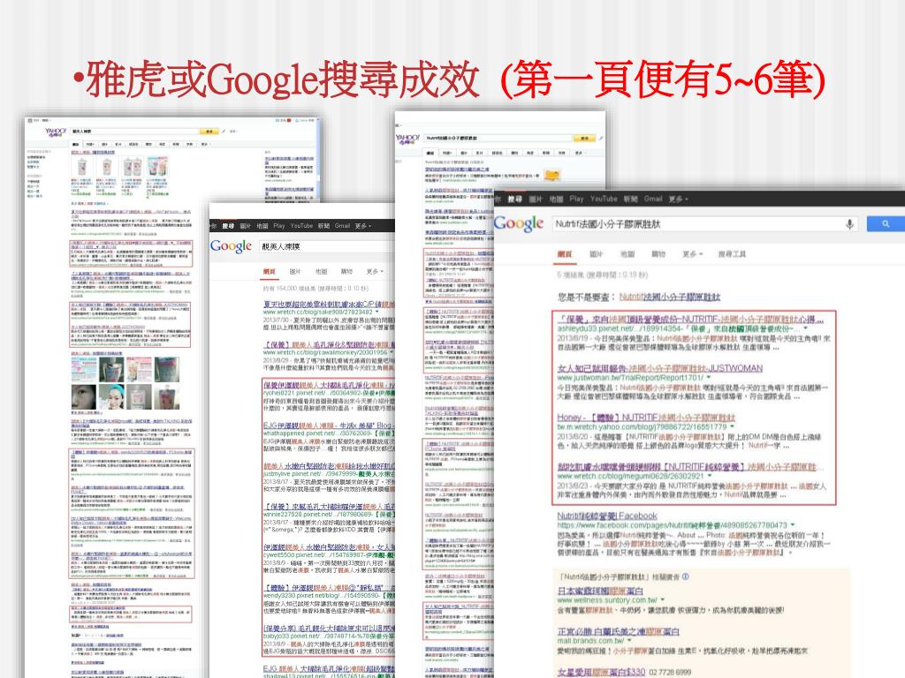Viewport: 905px width, 678px height.
Task: Click yellow search button in Nutritif Yahoo window
Action: [x=584, y=139]
